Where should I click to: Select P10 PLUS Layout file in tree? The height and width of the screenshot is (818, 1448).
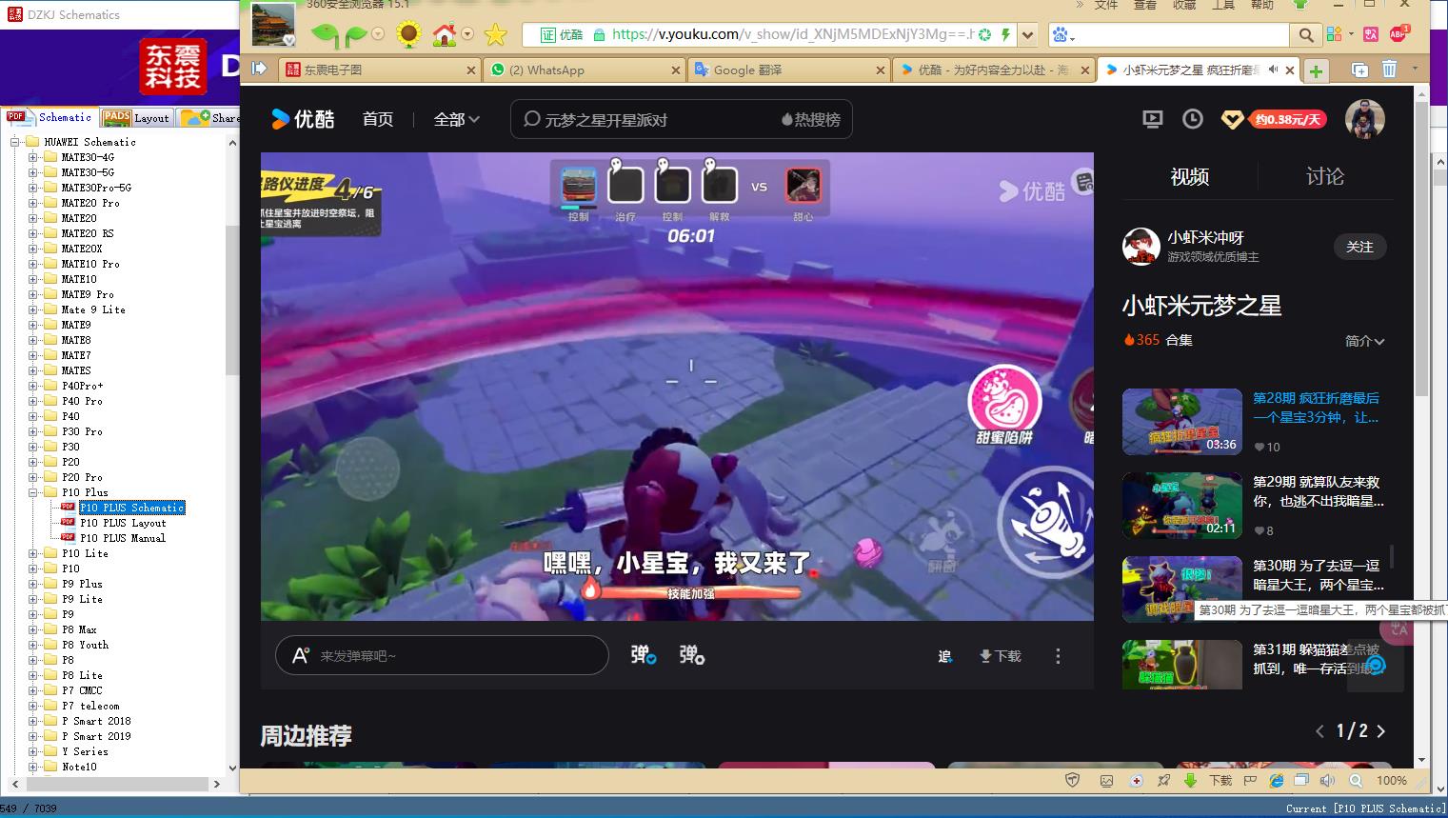123,523
